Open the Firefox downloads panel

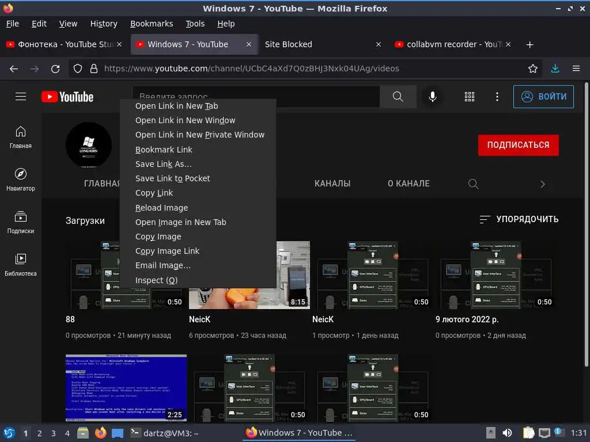[555, 69]
